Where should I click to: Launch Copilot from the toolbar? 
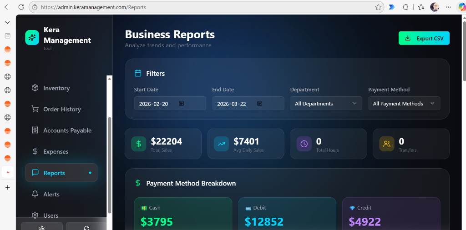point(461,7)
